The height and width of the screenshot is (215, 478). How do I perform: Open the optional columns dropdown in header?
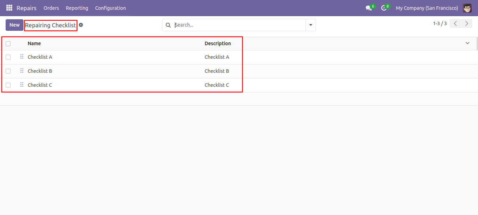[x=468, y=43]
